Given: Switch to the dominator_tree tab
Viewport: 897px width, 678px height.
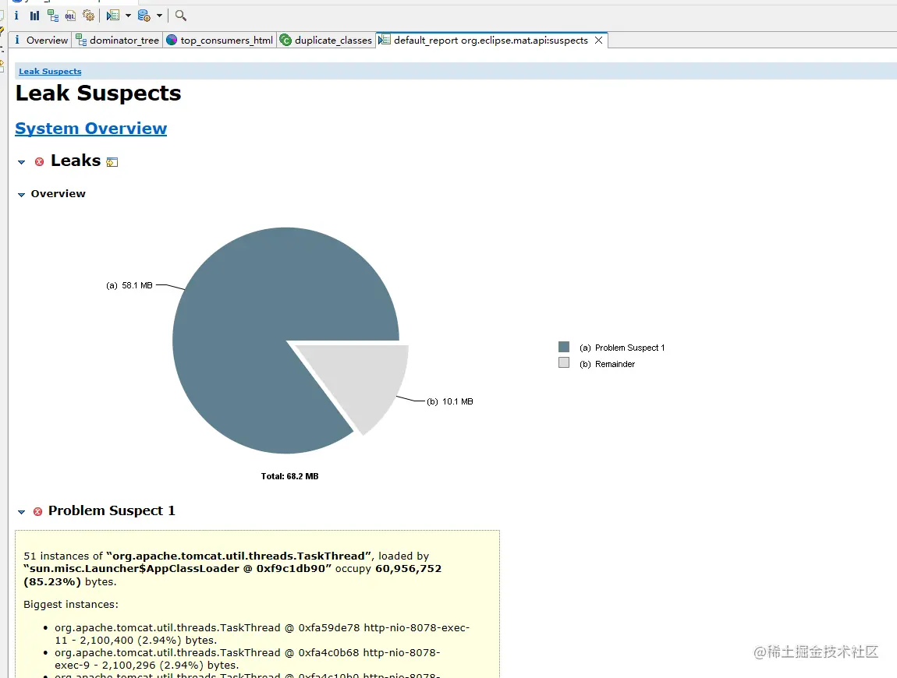Looking at the screenshot, I should [118, 40].
